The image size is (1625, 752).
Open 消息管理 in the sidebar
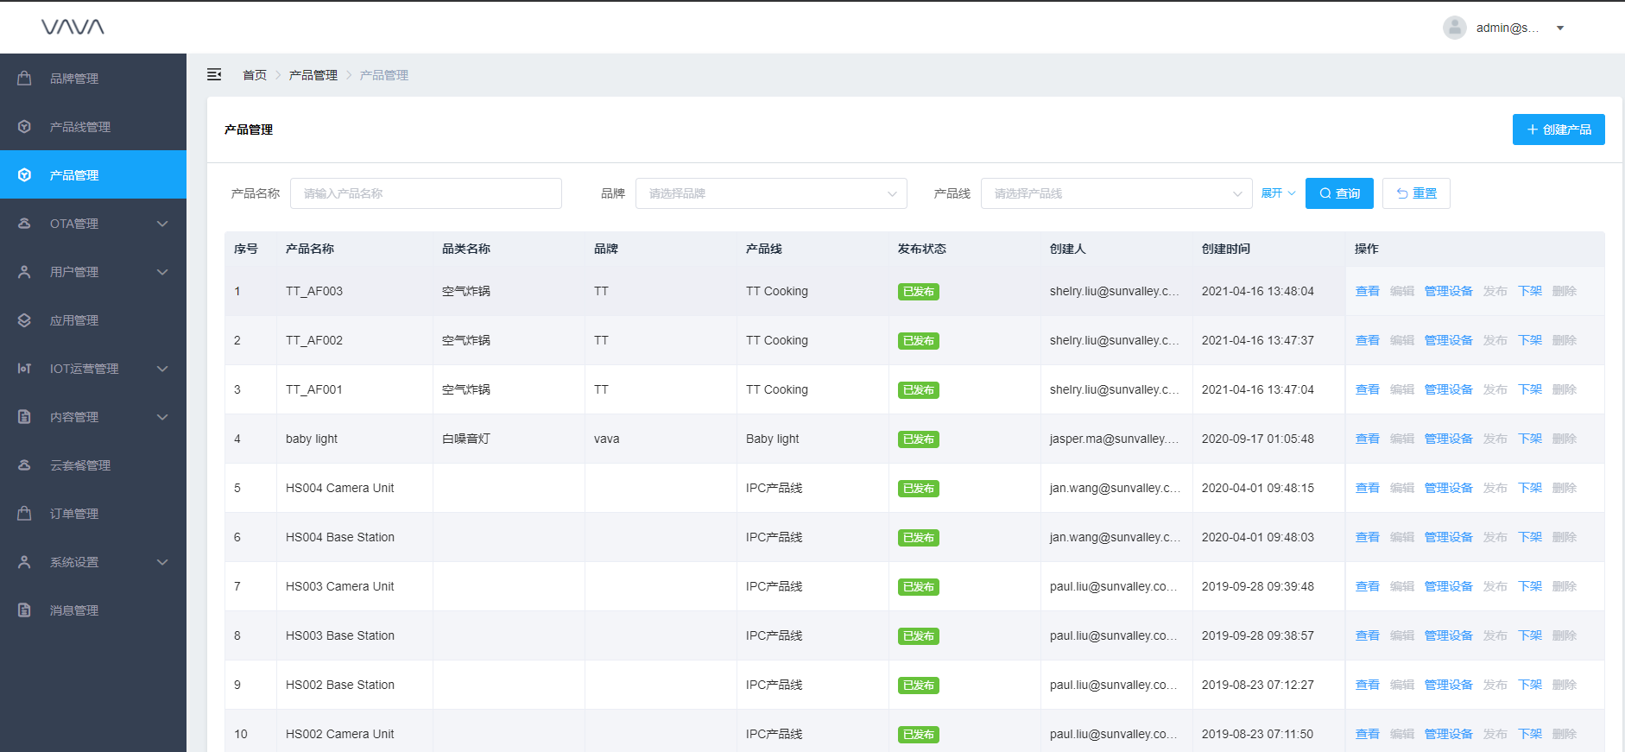[93, 610]
